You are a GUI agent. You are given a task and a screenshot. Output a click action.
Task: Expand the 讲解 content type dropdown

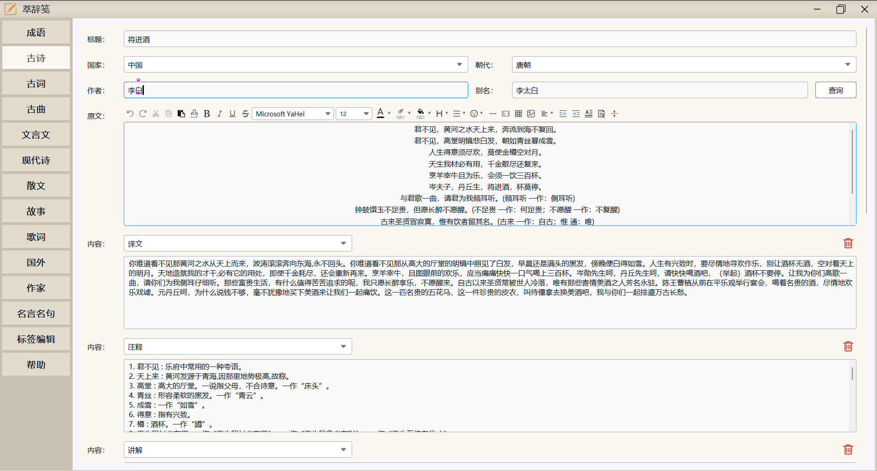click(238, 450)
